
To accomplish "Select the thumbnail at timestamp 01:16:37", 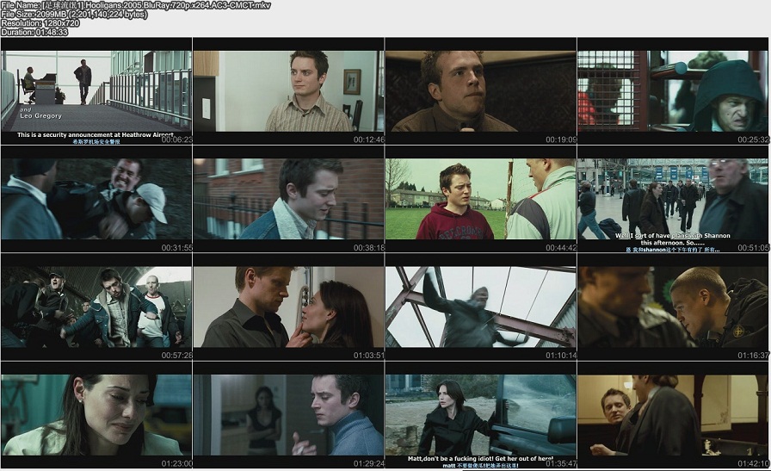I will click(x=673, y=307).
